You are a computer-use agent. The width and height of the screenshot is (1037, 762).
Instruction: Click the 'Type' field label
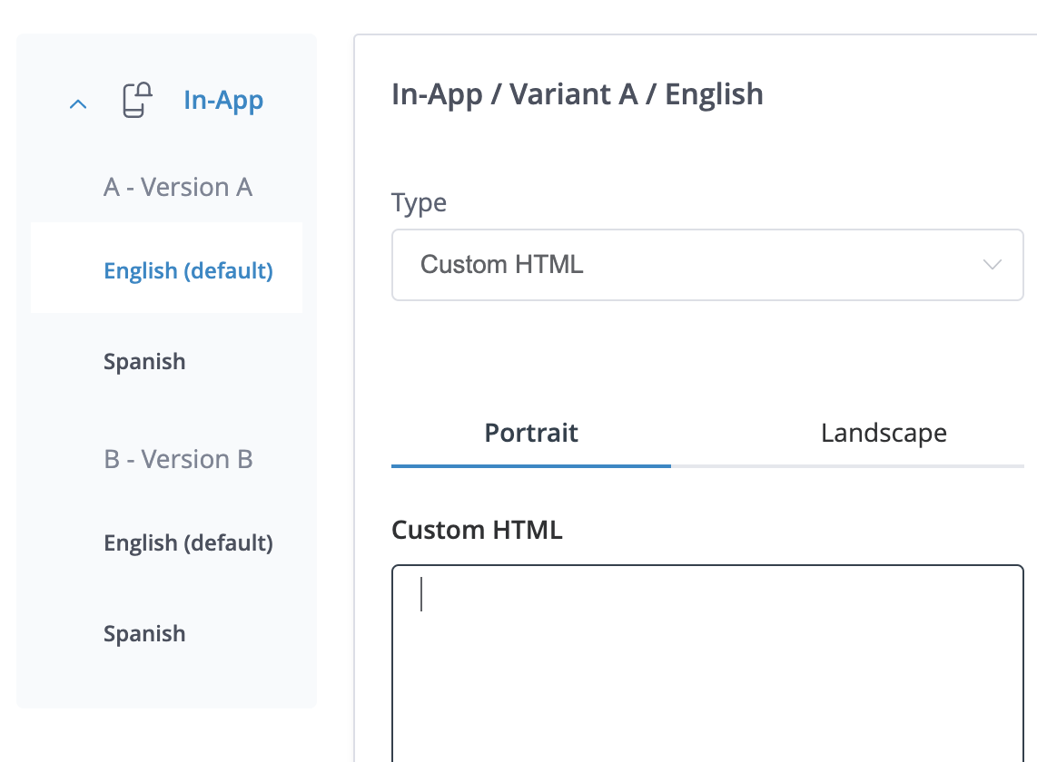click(x=419, y=202)
